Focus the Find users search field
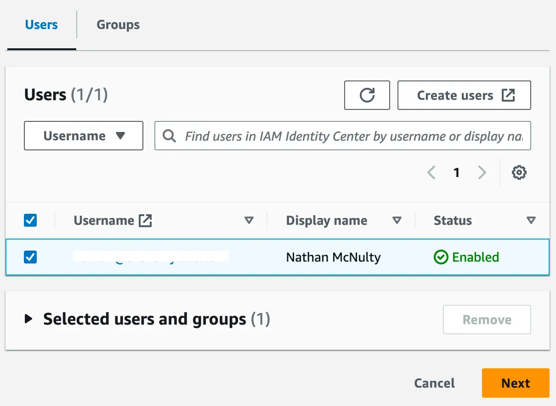 pyautogui.click(x=353, y=136)
